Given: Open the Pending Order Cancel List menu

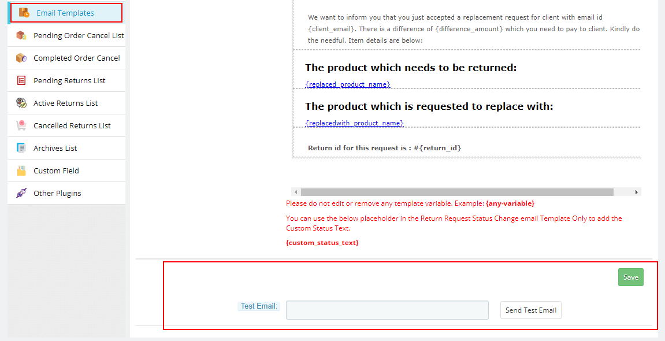Looking at the screenshot, I should point(79,35).
